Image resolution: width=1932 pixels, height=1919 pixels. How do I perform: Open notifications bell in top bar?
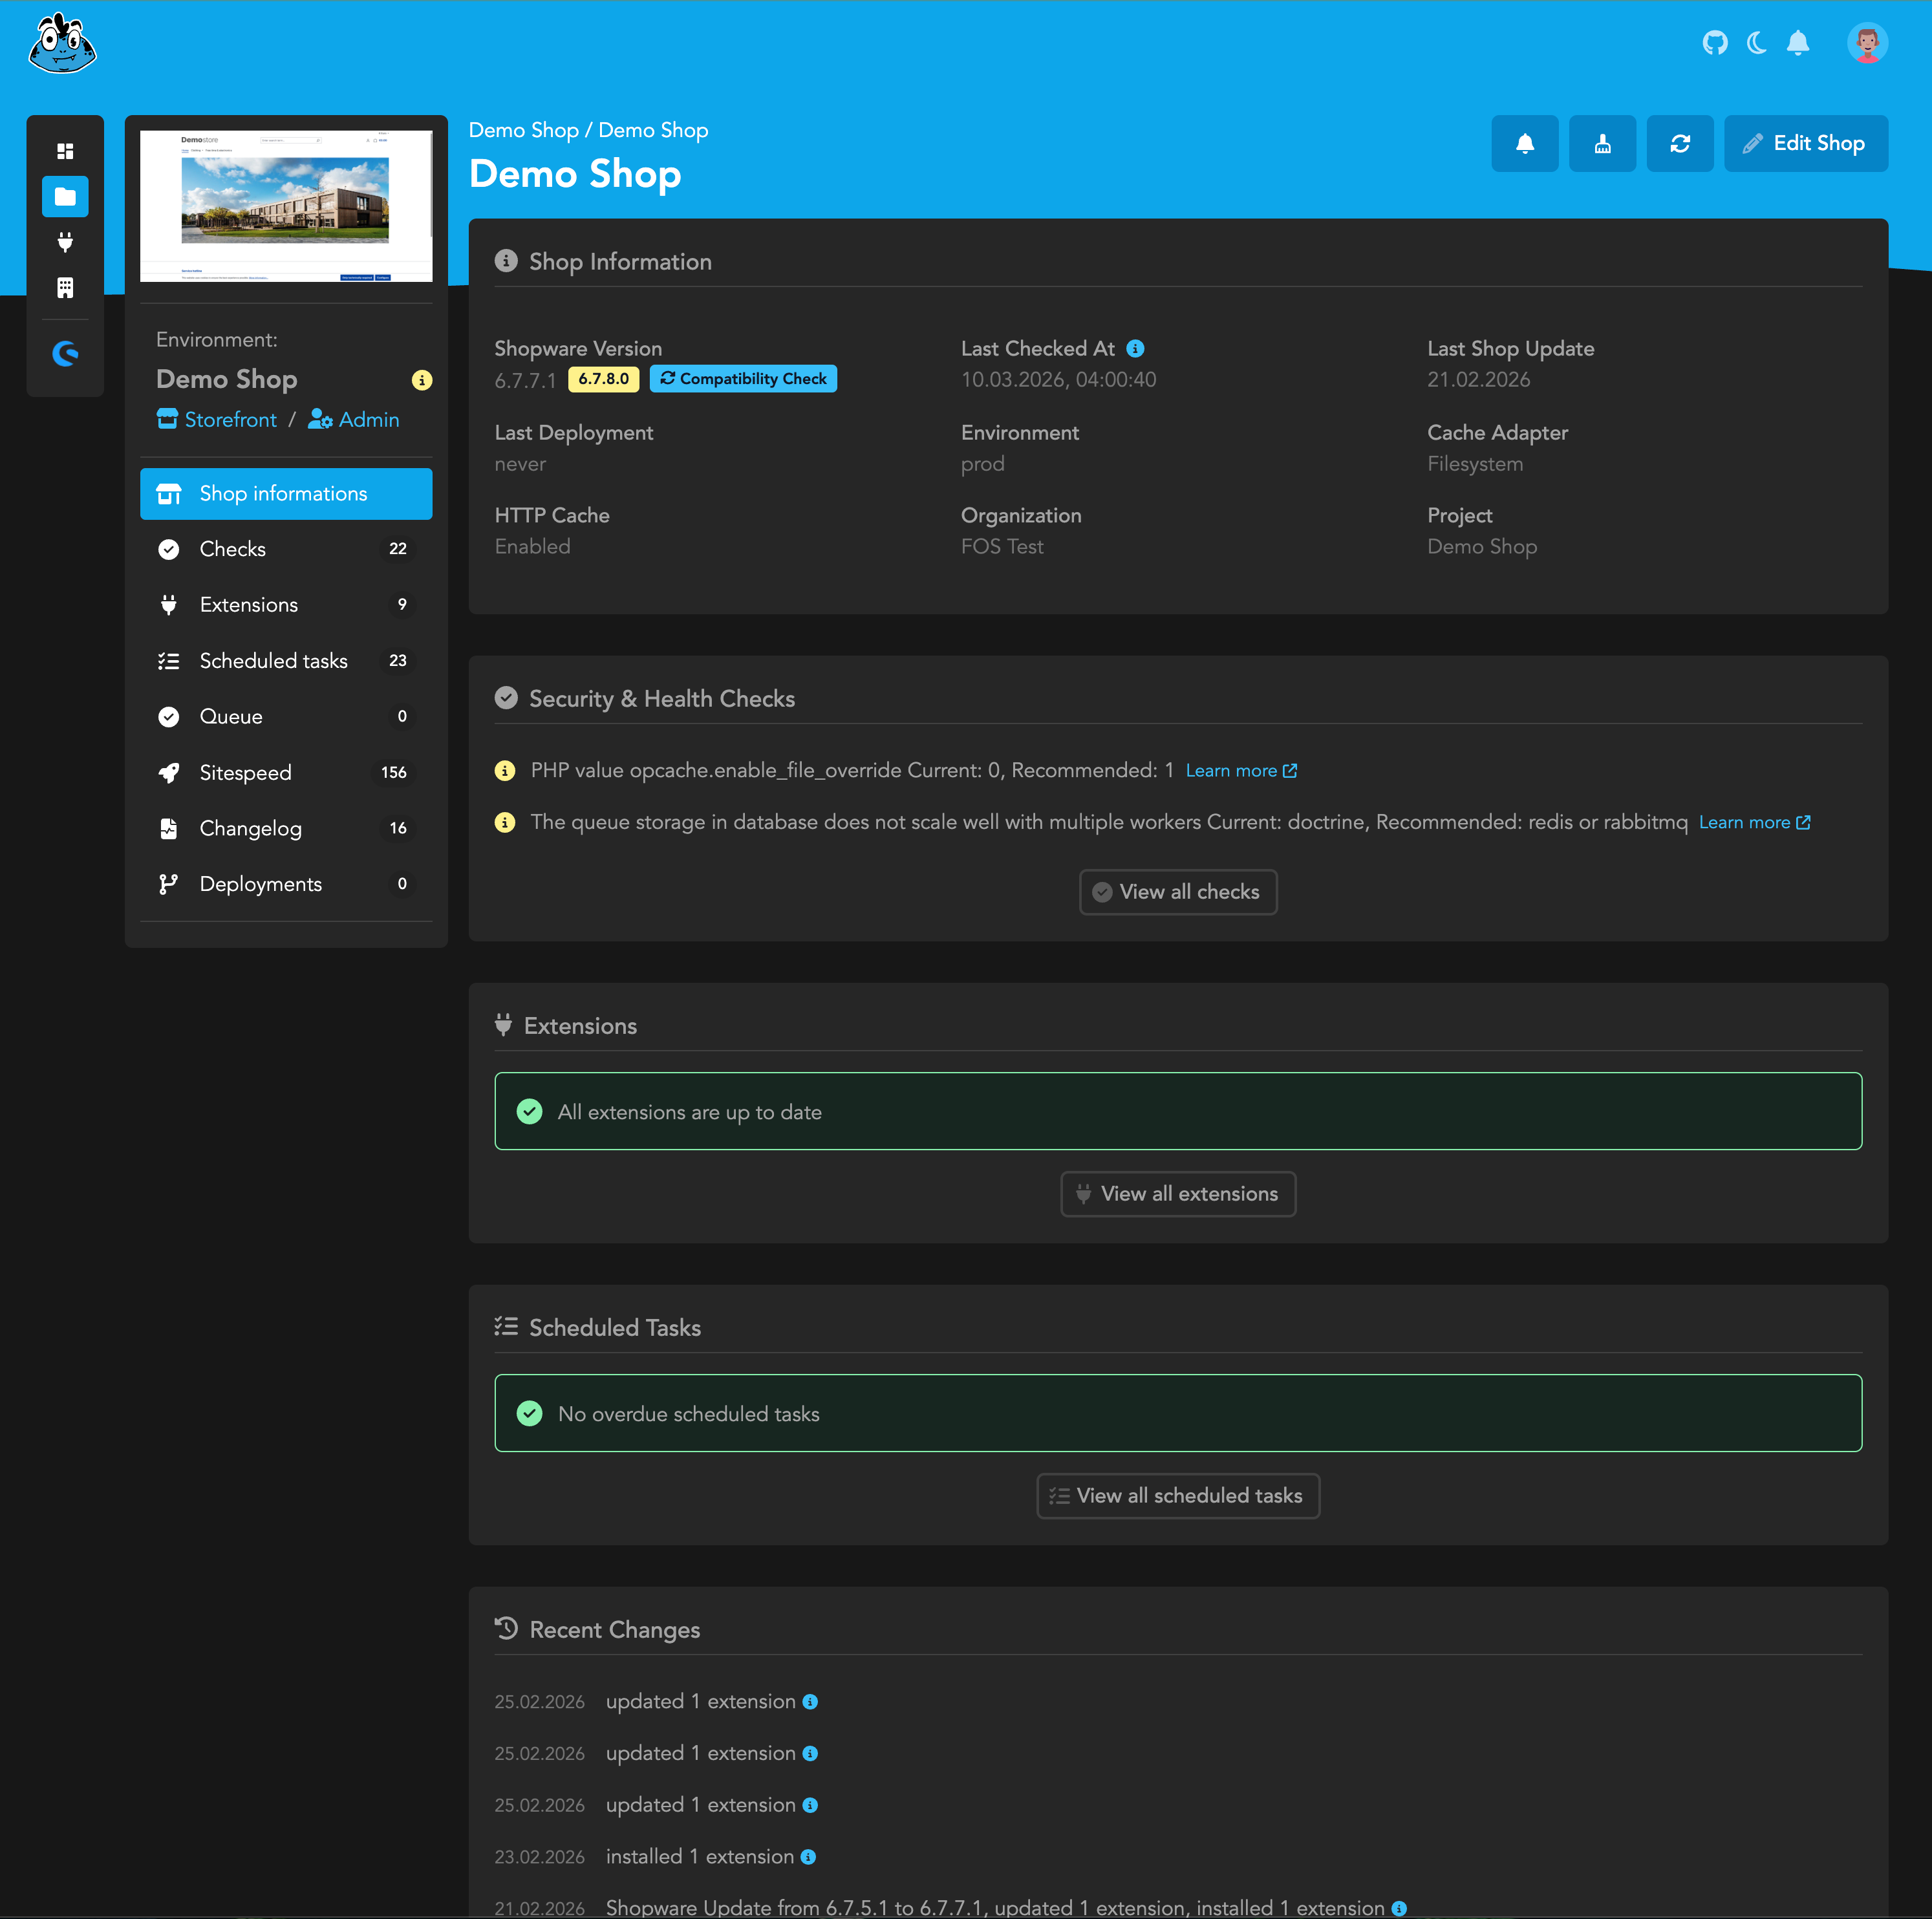1797,43
